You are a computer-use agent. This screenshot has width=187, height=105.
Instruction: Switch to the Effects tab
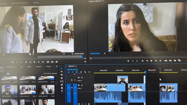(x=29, y=67)
